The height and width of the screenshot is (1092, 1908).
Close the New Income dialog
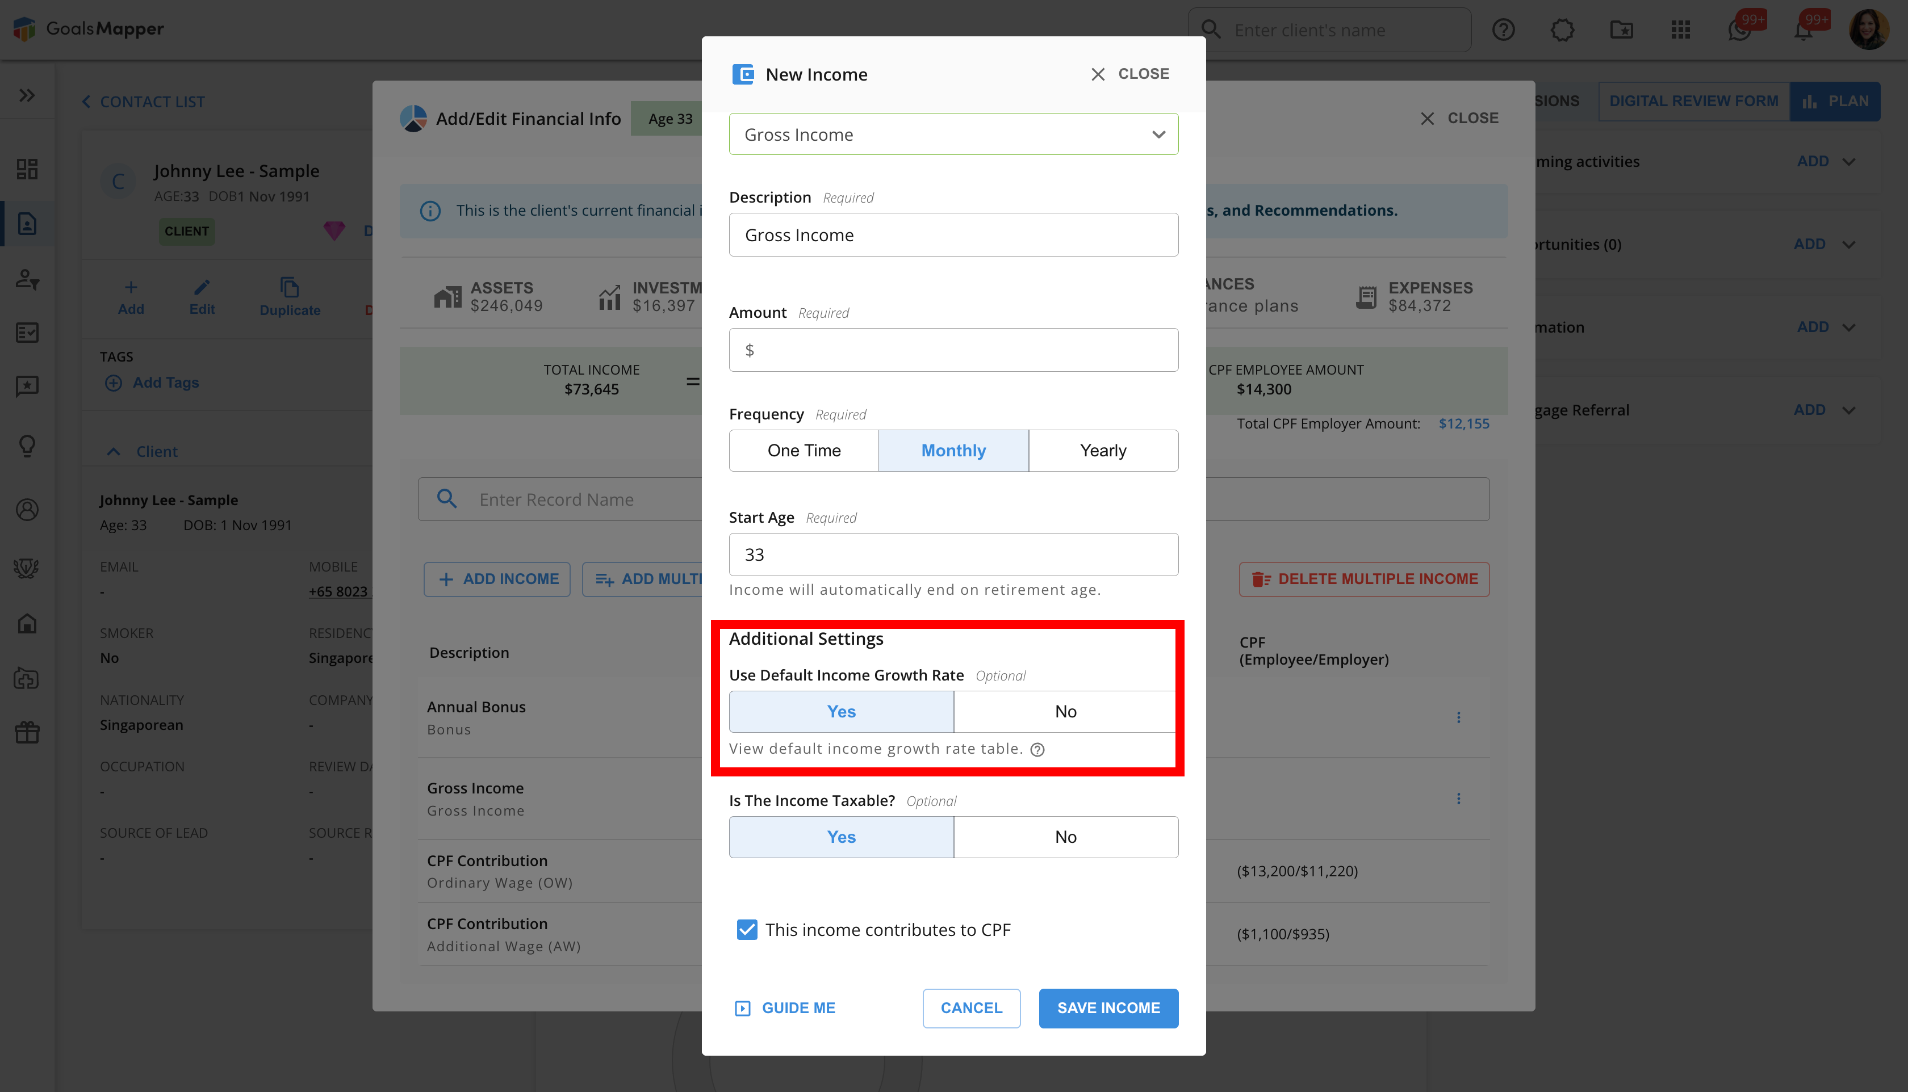pos(1129,74)
